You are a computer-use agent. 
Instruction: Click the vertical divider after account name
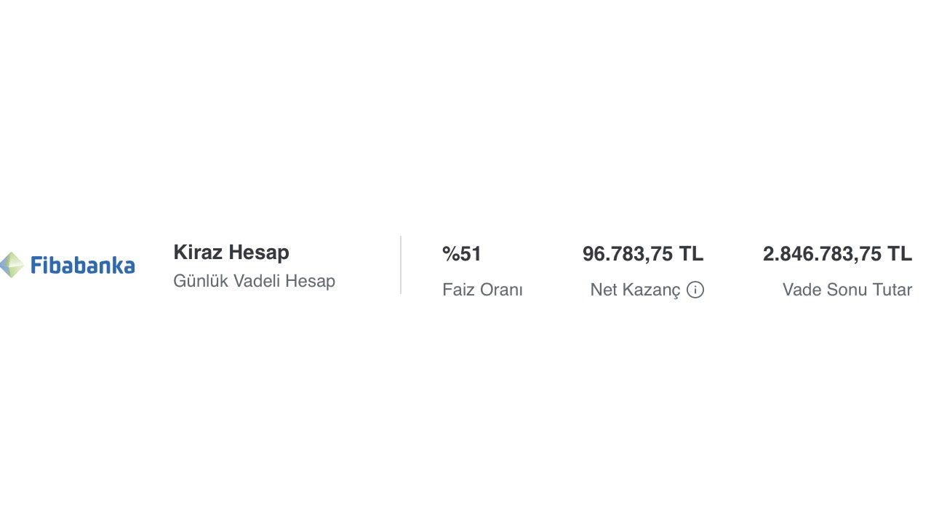point(401,265)
